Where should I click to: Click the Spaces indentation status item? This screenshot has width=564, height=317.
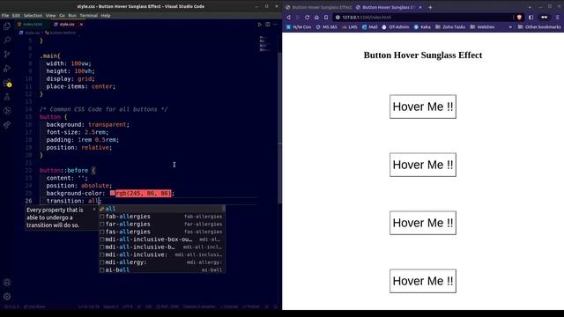(x=111, y=306)
